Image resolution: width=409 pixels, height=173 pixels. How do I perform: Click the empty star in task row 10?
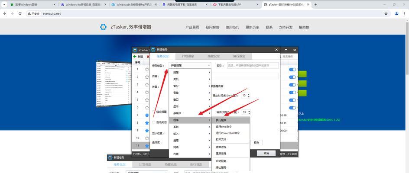[147, 138]
